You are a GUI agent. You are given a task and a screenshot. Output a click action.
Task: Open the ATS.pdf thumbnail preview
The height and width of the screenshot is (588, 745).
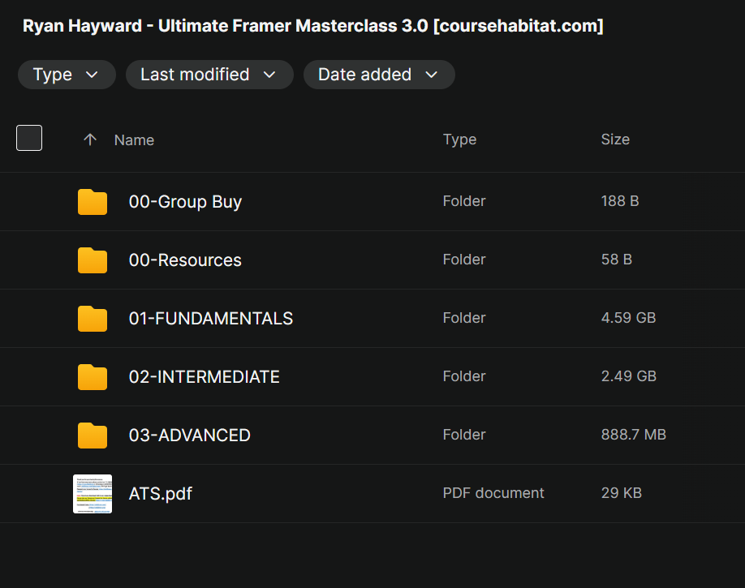click(x=93, y=494)
